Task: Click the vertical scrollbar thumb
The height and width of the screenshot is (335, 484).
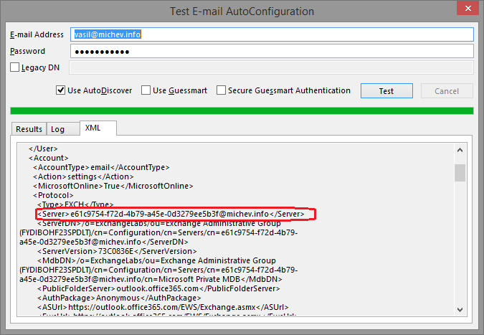Action: click(460, 173)
